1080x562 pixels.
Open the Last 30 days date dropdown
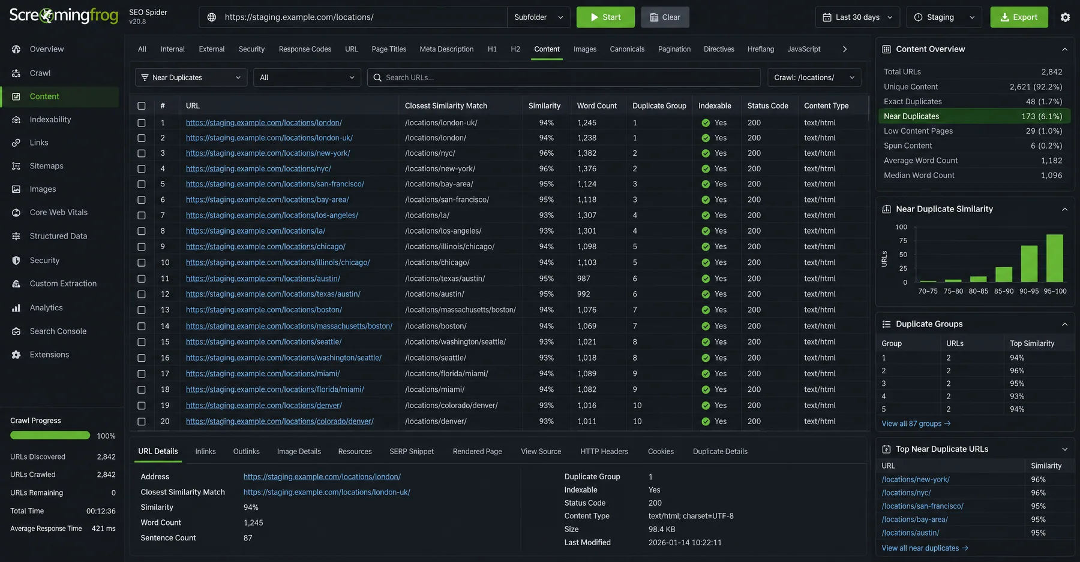pos(858,17)
